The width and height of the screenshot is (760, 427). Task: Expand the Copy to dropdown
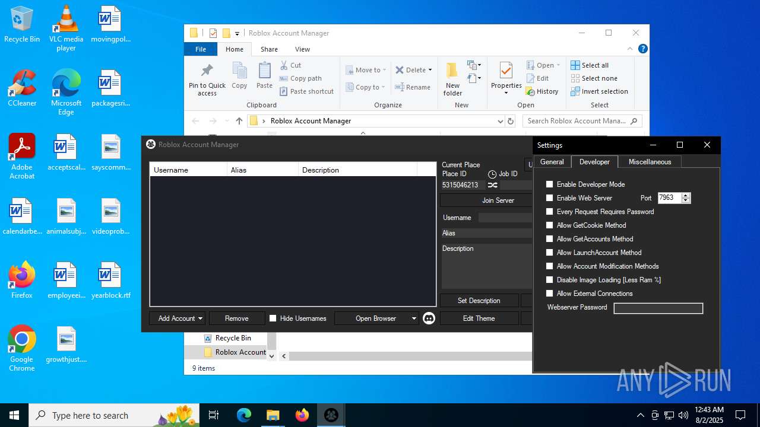(x=384, y=87)
